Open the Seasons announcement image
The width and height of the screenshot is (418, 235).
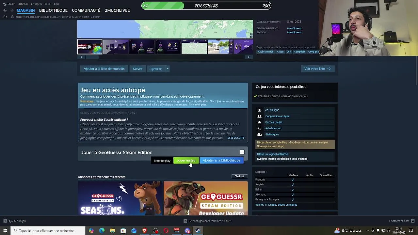pos(120,198)
